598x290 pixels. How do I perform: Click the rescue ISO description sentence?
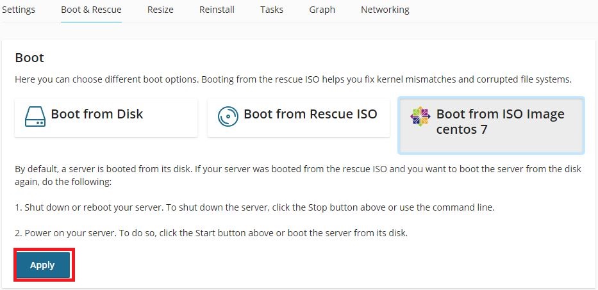[292, 80]
